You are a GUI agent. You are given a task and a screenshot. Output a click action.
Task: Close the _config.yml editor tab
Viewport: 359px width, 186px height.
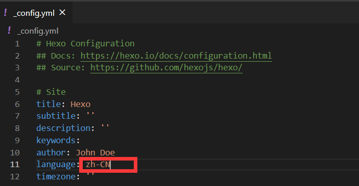[62, 12]
